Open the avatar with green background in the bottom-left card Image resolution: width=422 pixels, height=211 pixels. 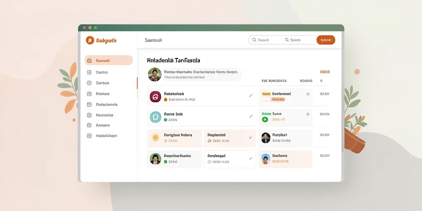pyautogui.click(x=155, y=159)
